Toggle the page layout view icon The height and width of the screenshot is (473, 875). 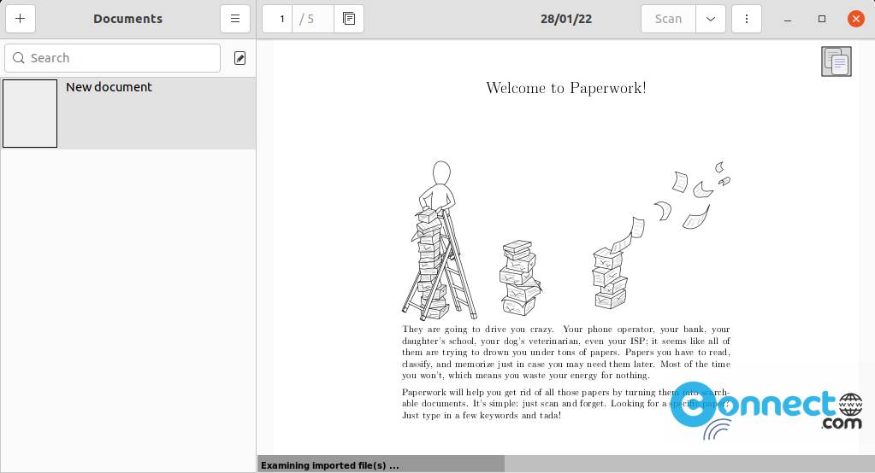(x=349, y=19)
